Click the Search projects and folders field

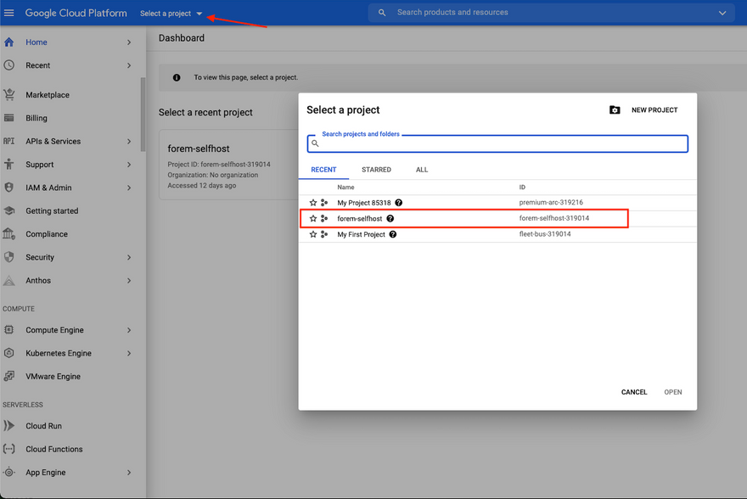(x=497, y=143)
